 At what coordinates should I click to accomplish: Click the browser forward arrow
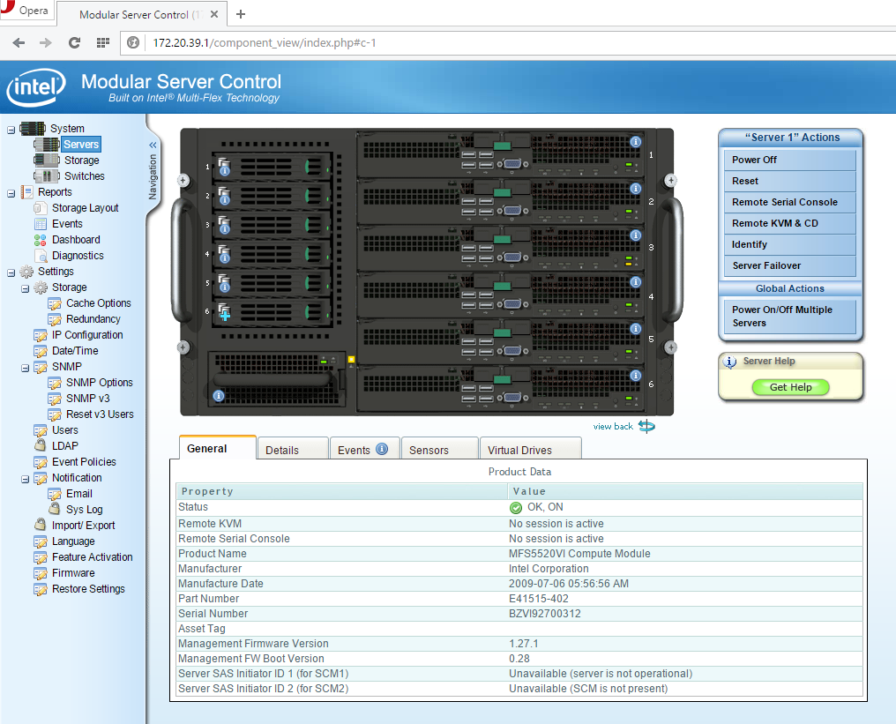coord(46,43)
